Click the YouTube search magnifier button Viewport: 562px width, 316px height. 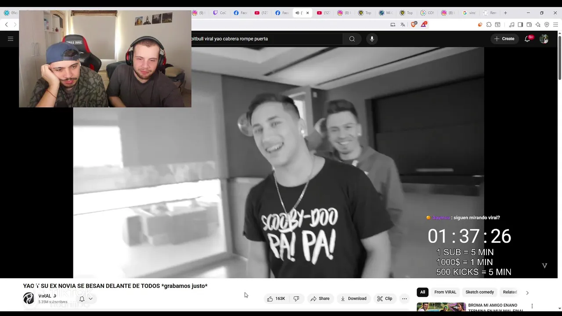[x=352, y=39]
